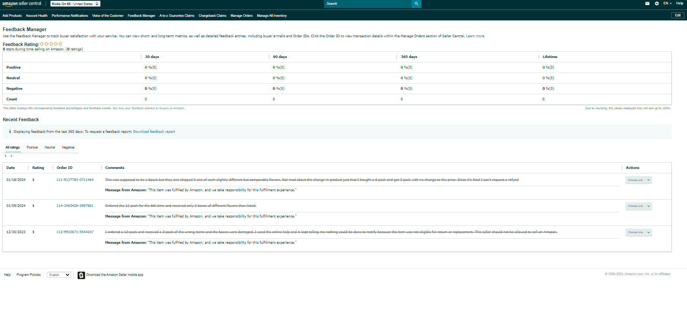Viewport: 687px width, 320px height.
Task: Click the Rating column header
Action: [x=38, y=168]
